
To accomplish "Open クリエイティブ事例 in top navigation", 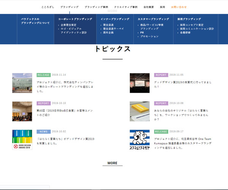I will pos(126,7).
